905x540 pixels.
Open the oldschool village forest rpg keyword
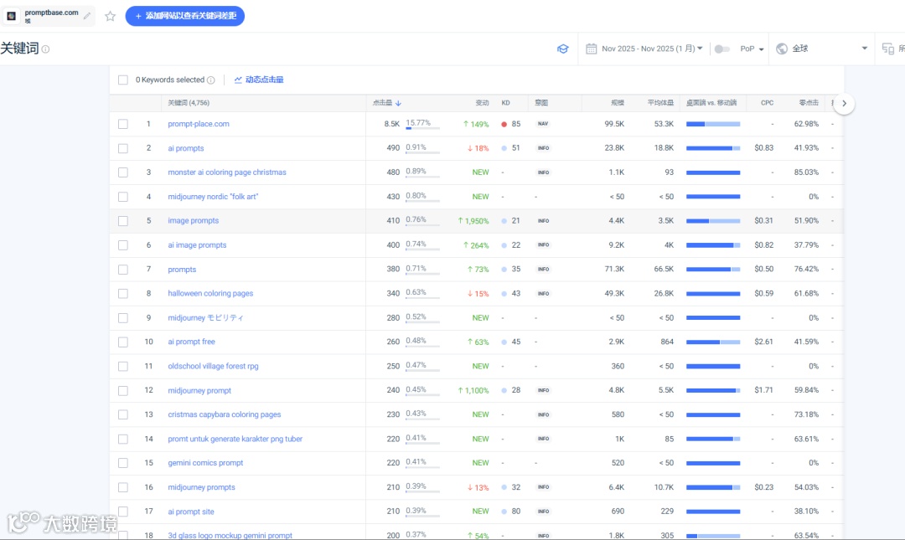pyautogui.click(x=213, y=367)
